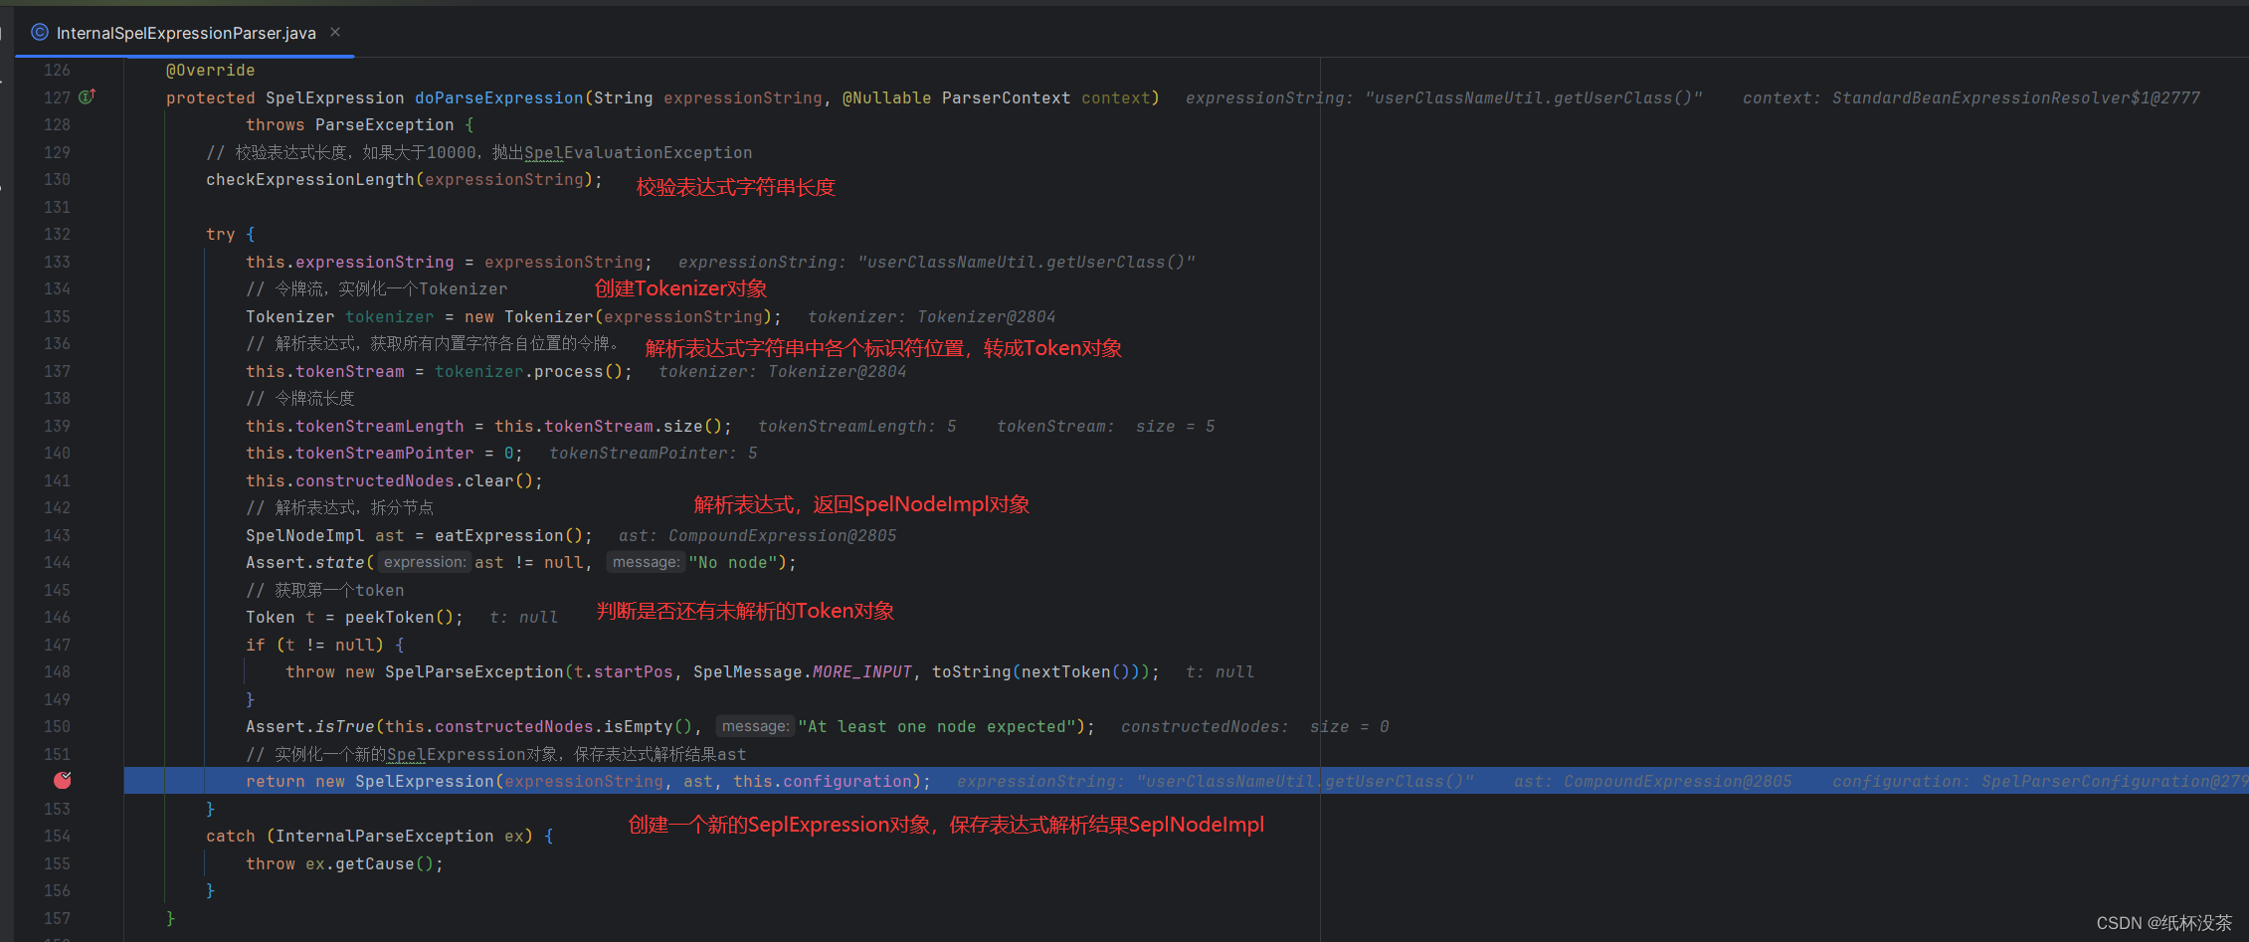Click this.configuration on the return line
The image size is (2249, 942).
tap(822, 782)
